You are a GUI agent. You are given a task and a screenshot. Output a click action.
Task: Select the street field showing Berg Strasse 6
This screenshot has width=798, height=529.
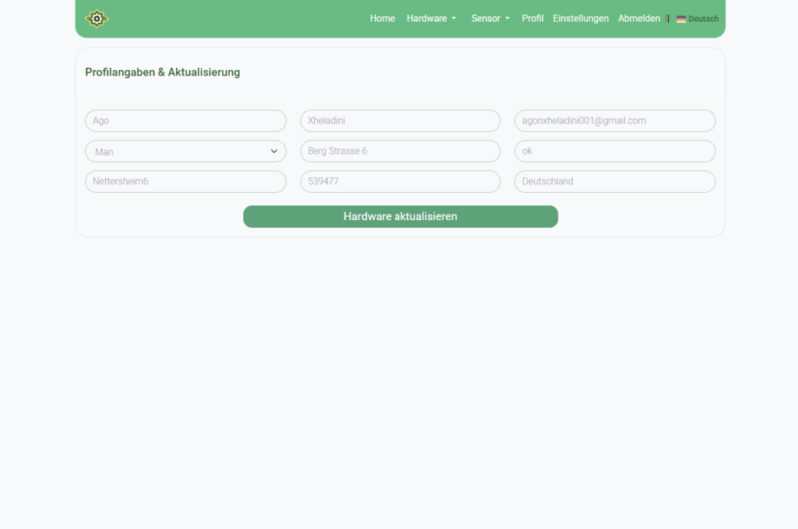pos(400,151)
